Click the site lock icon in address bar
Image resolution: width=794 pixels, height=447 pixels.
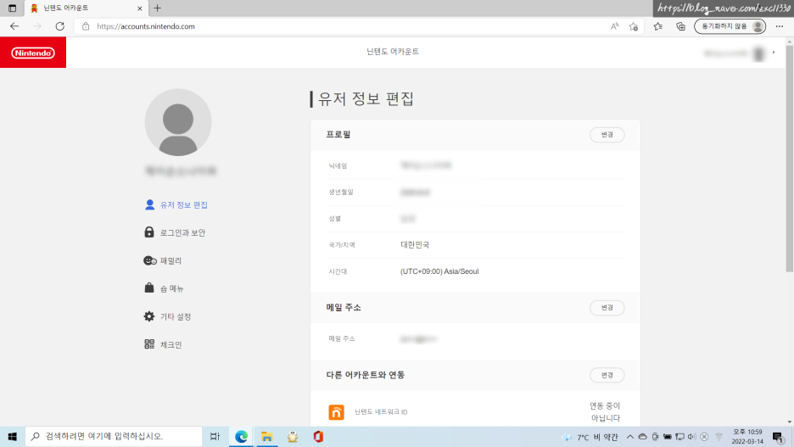tap(86, 26)
